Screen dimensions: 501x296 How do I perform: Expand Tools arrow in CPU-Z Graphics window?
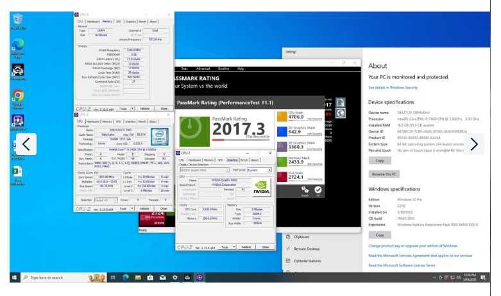click(234, 247)
